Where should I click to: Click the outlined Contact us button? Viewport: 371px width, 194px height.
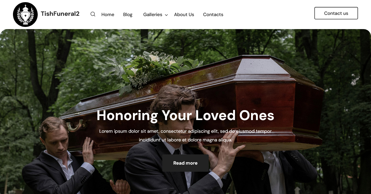336,13
